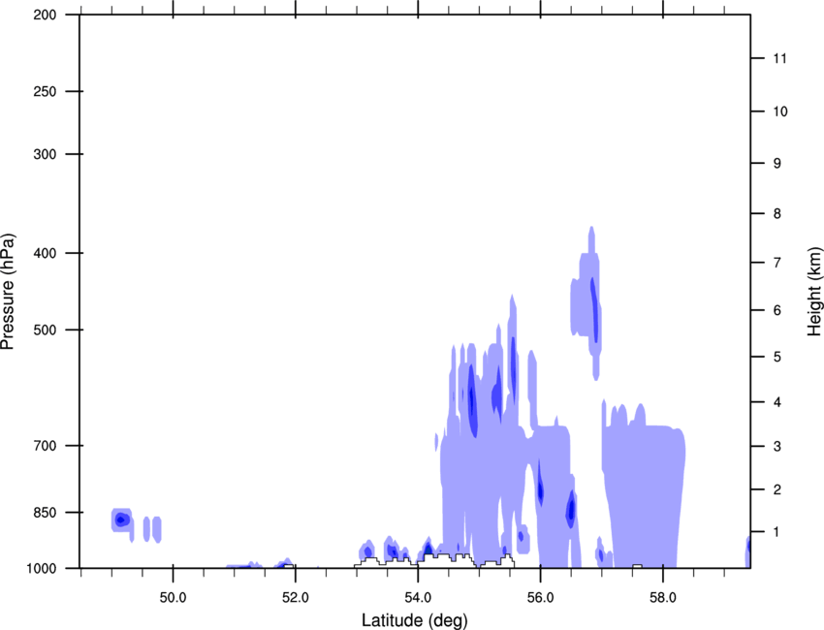
Task: Click the 4 km height label
Action: (777, 402)
